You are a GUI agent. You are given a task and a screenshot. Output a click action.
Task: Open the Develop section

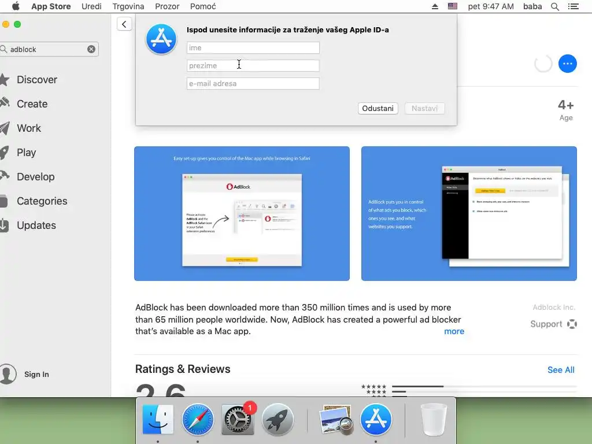35,177
